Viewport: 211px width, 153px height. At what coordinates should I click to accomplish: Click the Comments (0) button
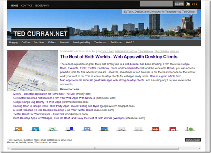pyautogui.click(x=193, y=140)
